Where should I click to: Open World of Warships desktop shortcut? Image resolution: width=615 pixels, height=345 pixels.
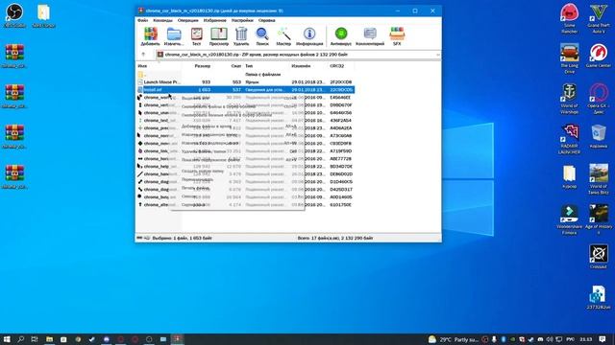point(569,99)
